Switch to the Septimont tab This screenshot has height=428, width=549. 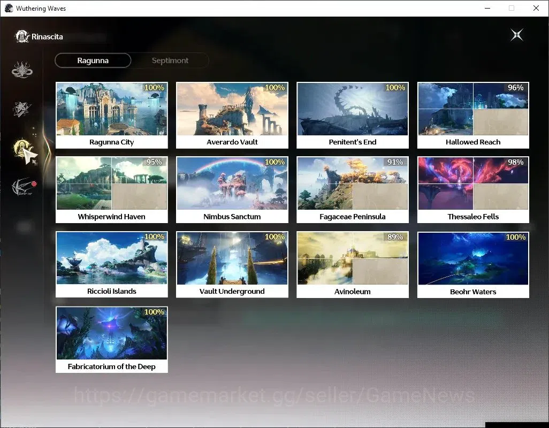(170, 60)
